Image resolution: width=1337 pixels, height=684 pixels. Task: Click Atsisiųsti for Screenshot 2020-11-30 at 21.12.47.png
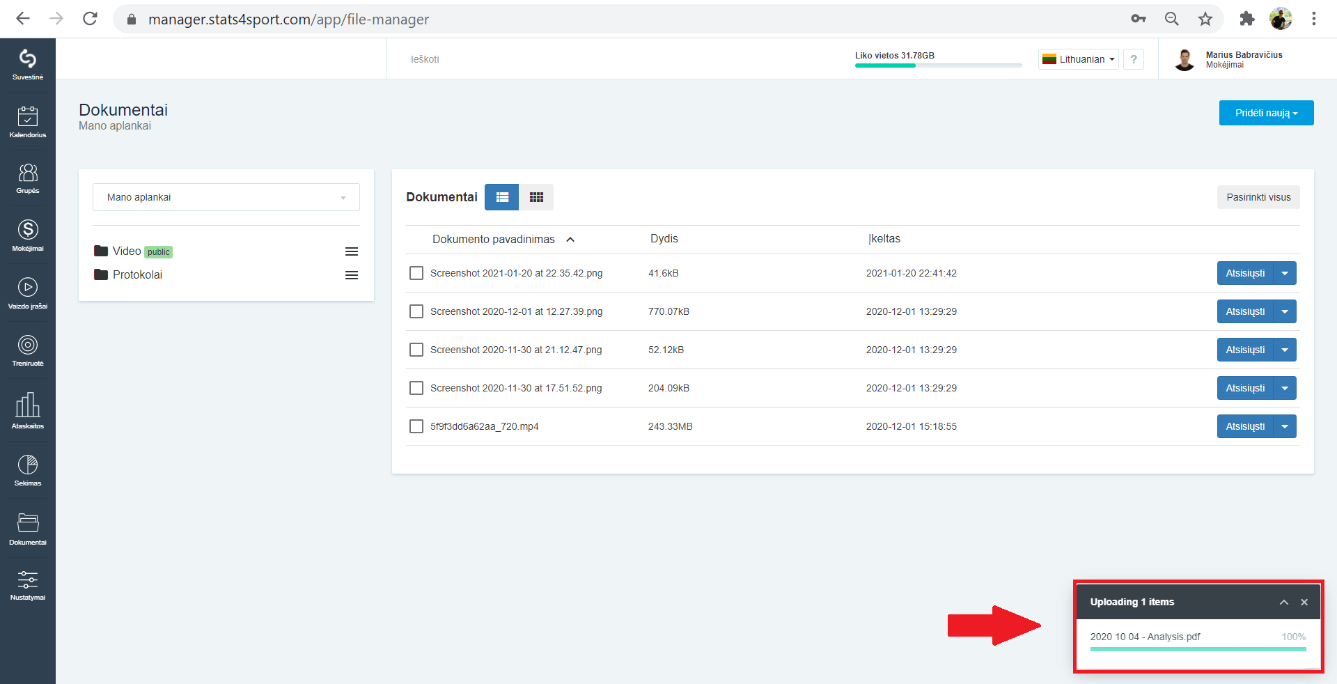tap(1245, 350)
